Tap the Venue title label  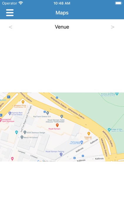click(x=62, y=27)
